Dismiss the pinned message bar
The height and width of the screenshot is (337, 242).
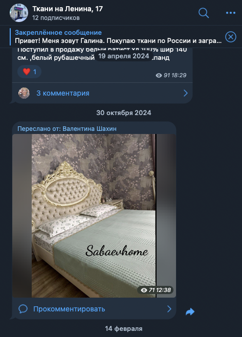point(231,37)
